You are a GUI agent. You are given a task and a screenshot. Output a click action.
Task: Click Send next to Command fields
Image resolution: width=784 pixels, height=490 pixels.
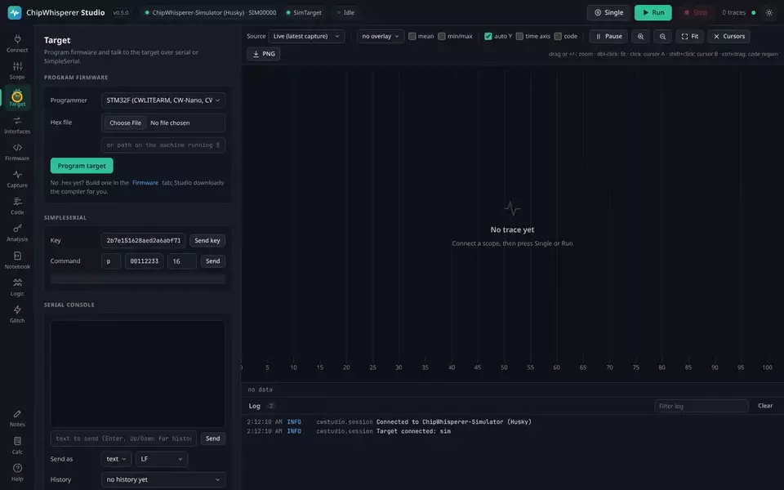[x=212, y=261]
